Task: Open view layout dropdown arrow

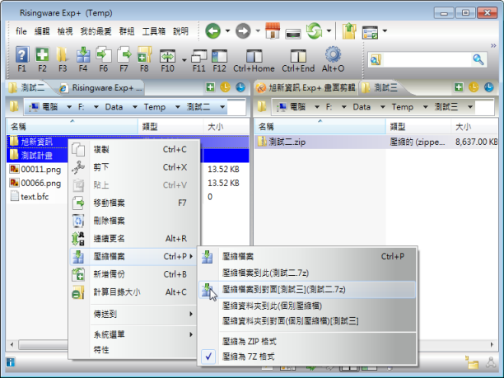Action: click(385, 31)
